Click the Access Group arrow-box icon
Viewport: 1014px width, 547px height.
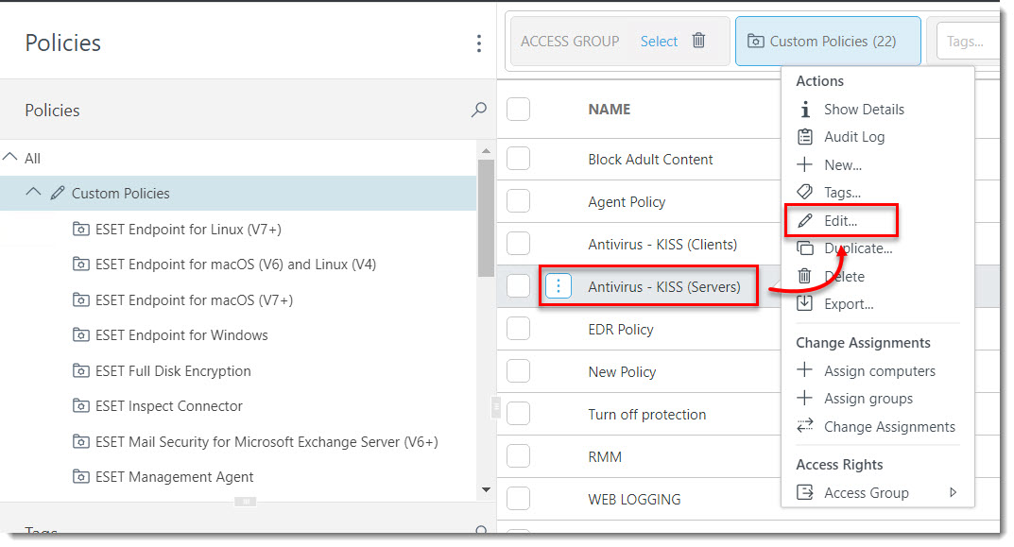(804, 492)
